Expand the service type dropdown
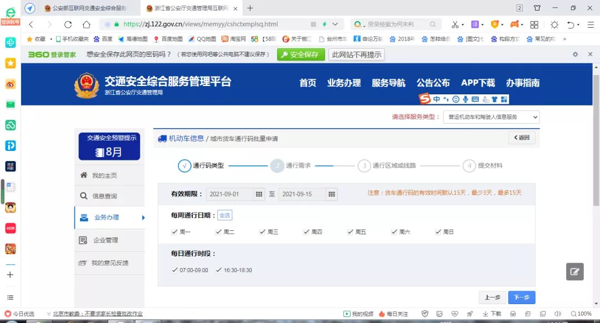This screenshot has height=323, width=600. click(x=491, y=117)
